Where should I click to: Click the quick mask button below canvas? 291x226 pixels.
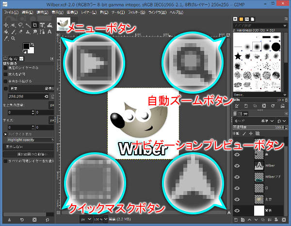tap(61, 212)
